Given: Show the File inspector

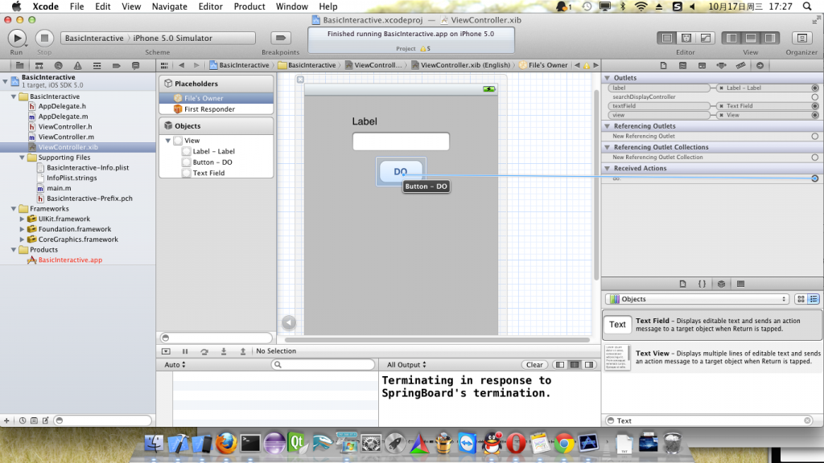Looking at the screenshot, I should 663,66.
